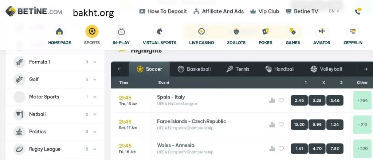Open the EN language dropdown
Viewport: 373px width, 160px height.
pos(334,11)
